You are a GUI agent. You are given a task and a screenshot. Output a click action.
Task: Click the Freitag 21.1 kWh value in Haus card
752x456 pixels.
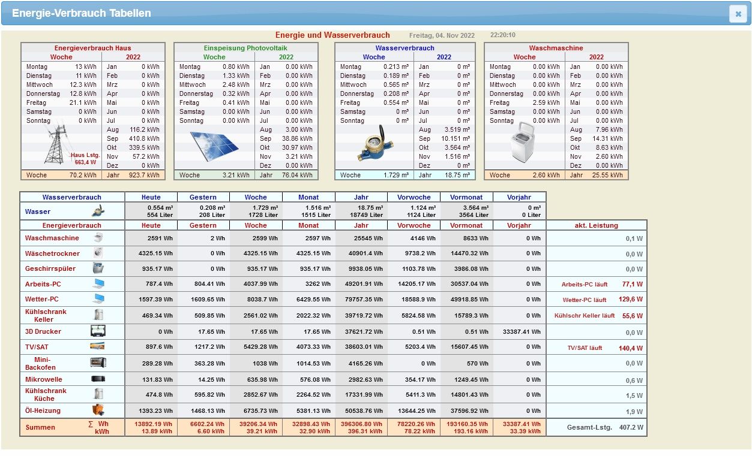click(61, 102)
